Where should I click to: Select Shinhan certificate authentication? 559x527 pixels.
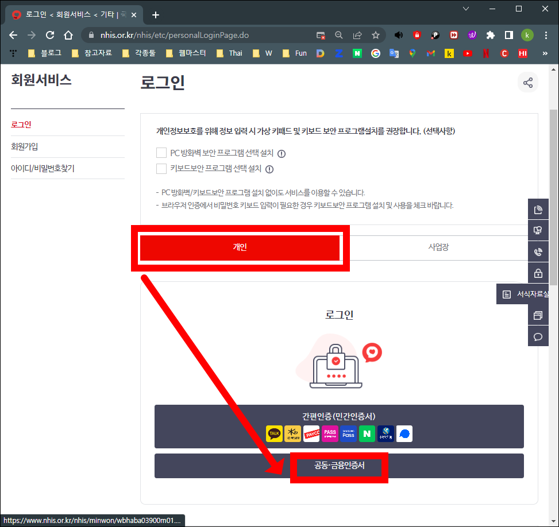(x=385, y=433)
